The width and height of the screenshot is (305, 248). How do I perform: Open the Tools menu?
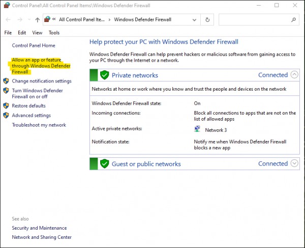coord(54,33)
